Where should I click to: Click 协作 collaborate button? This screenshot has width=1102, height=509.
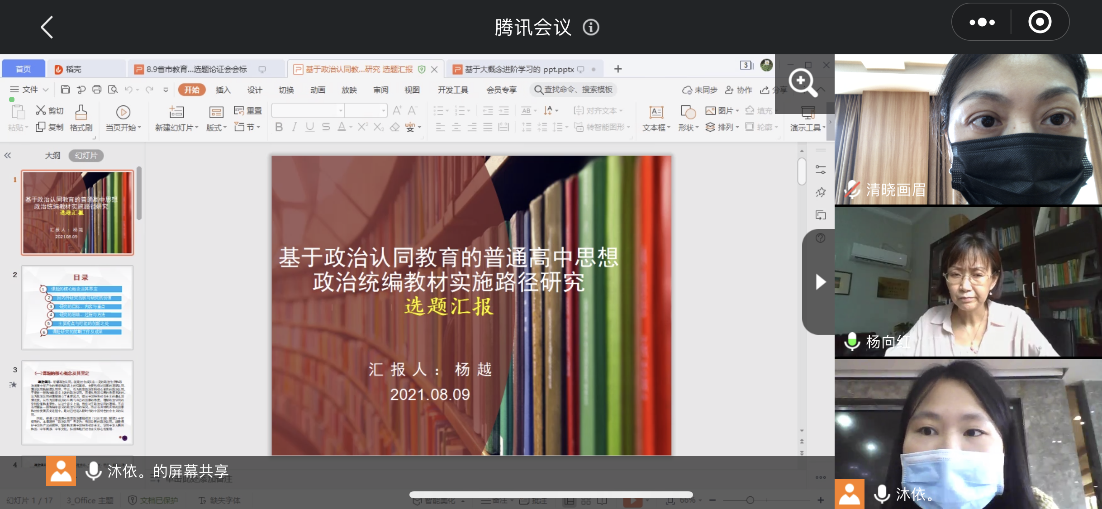(x=739, y=90)
